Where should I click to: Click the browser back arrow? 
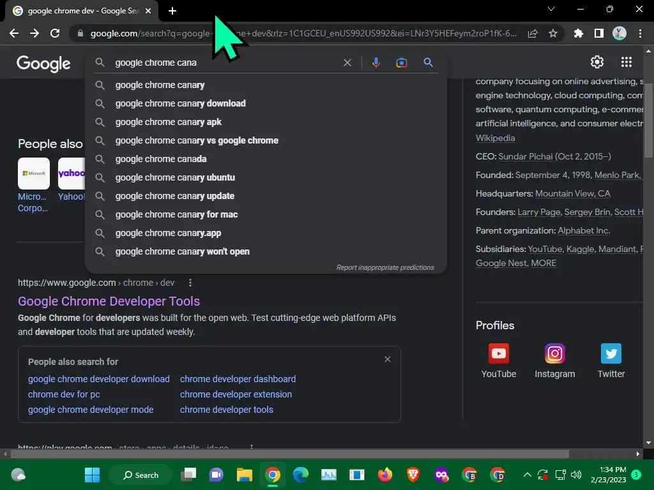coord(14,33)
